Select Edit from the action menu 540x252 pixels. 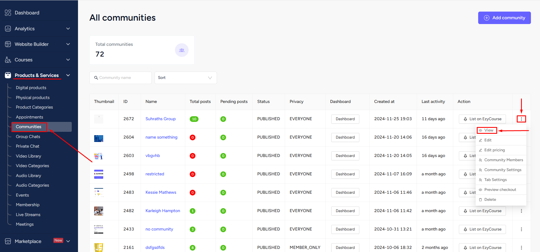[501, 140]
